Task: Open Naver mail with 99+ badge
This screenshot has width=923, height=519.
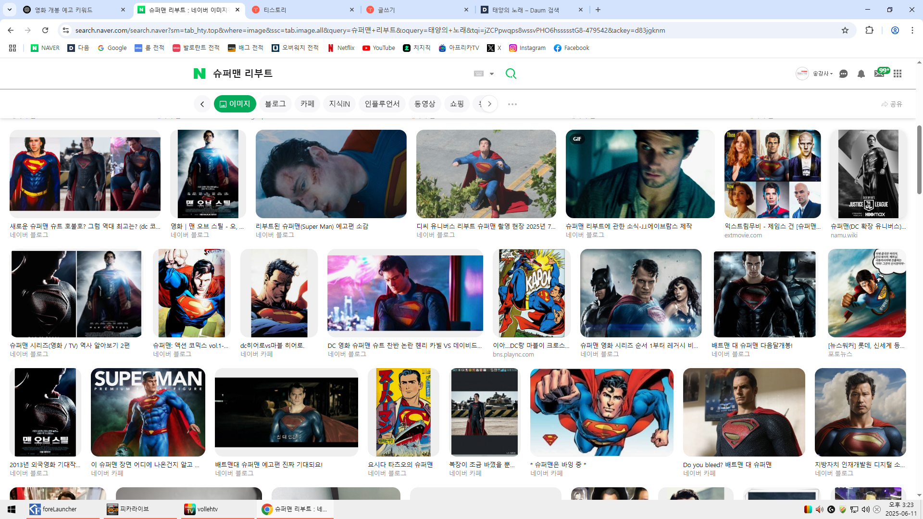Action: tap(879, 74)
